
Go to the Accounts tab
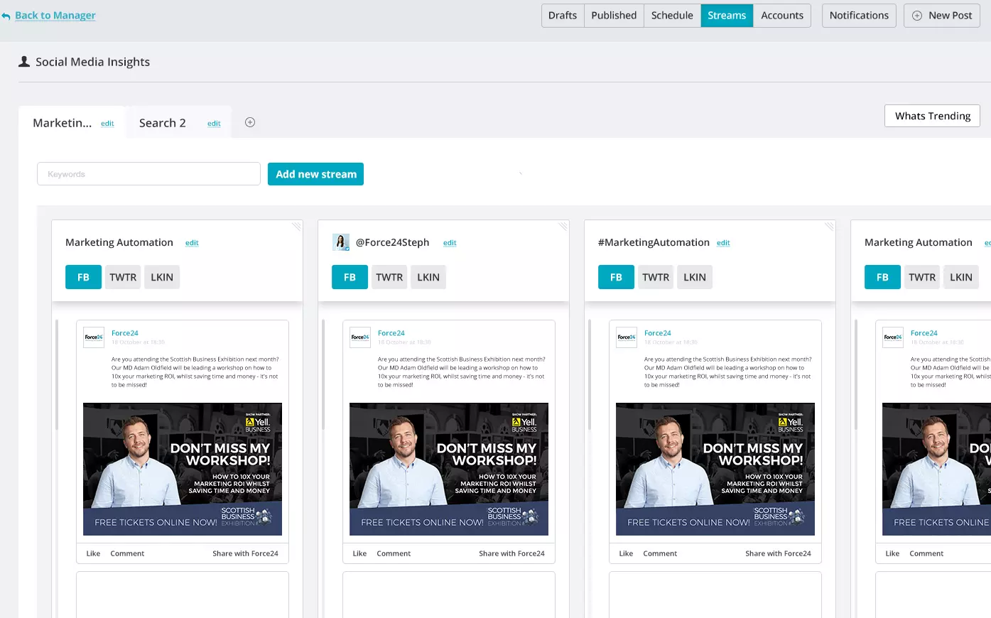pos(782,16)
